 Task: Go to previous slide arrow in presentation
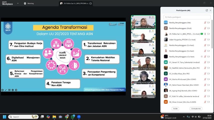3,90
